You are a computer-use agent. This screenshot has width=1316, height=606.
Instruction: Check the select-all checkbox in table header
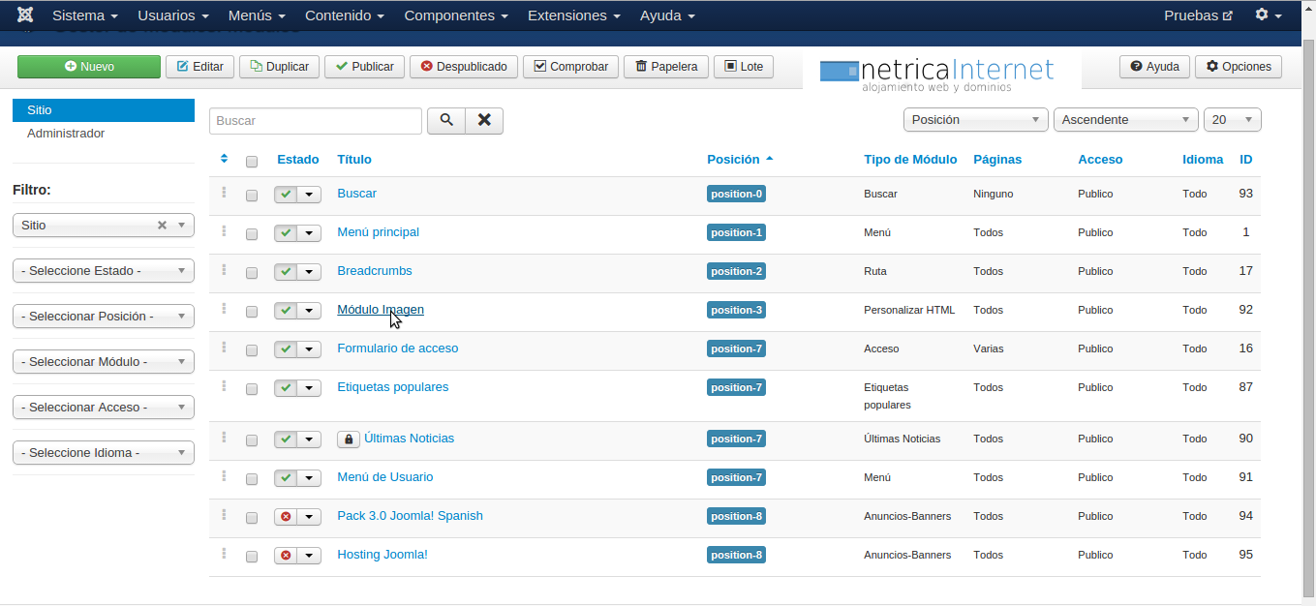(252, 162)
